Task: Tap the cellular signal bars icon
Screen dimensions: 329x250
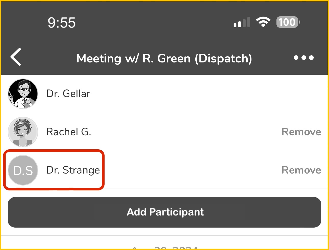Action: tap(242, 22)
